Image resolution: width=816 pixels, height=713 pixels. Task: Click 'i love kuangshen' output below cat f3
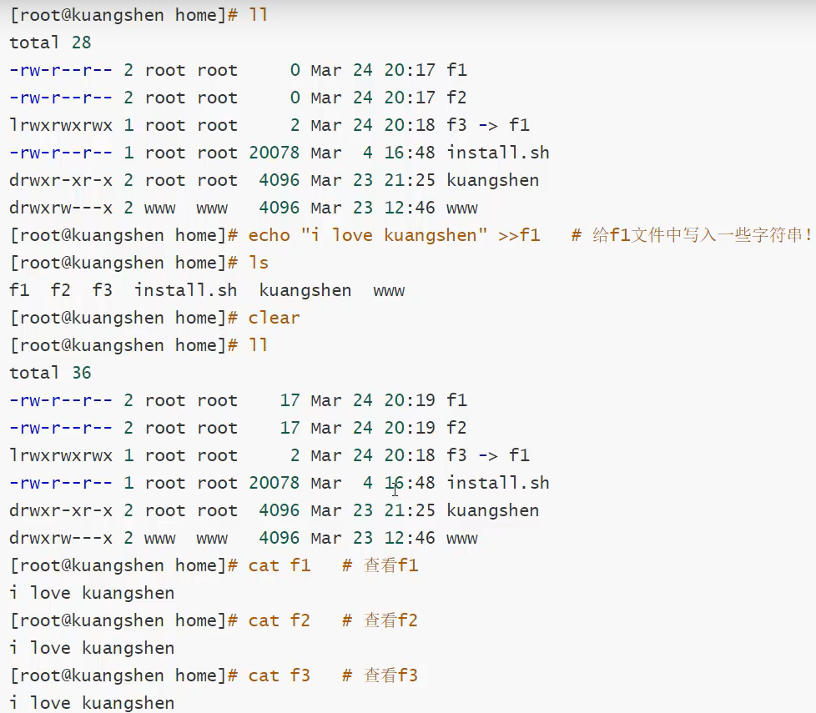coord(92,703)
